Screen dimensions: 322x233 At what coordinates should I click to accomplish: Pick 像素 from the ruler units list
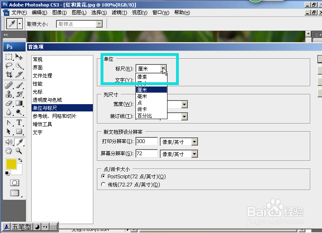click(151, 77)
